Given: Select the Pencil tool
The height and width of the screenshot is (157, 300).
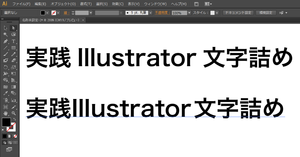Looking at the screenshot, I should click(x=13, y=54).
